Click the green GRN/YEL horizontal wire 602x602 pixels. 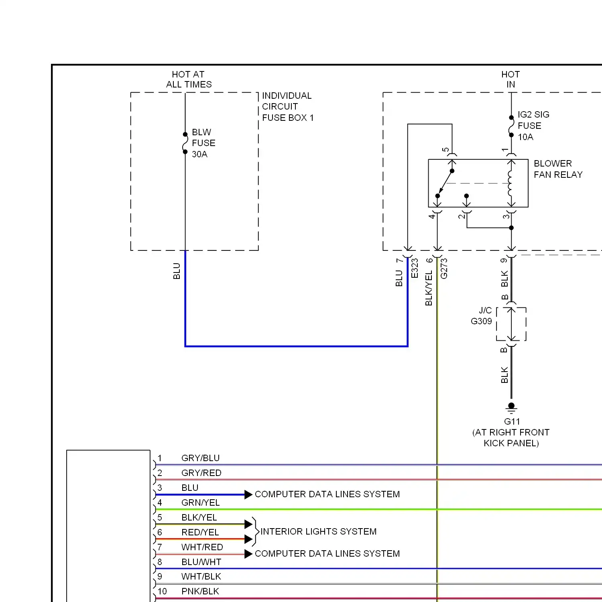(378, 509)
